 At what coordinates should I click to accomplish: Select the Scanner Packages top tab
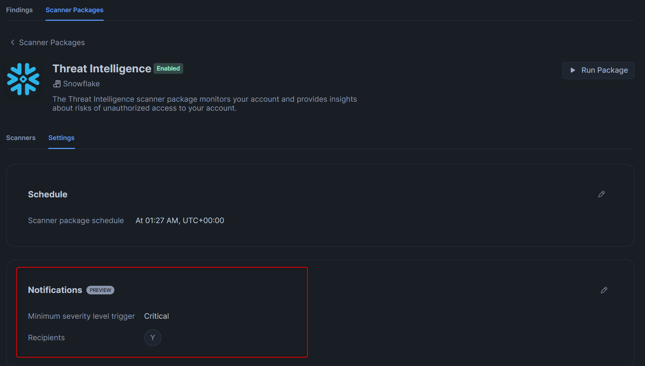click(x=75, y=10)
